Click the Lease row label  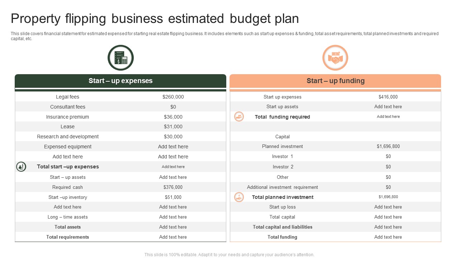point(67,126)
